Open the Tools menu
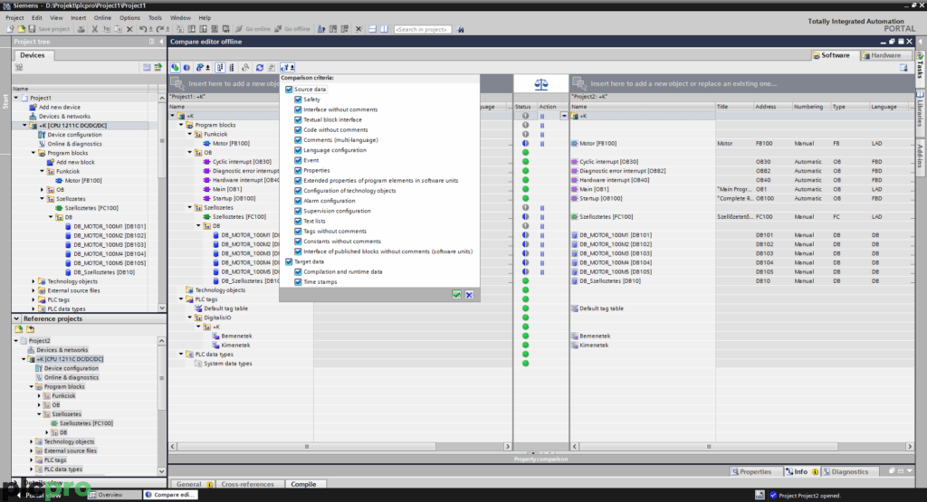The width and height of the screenshot is (927, 502). (x=155, y=18)
